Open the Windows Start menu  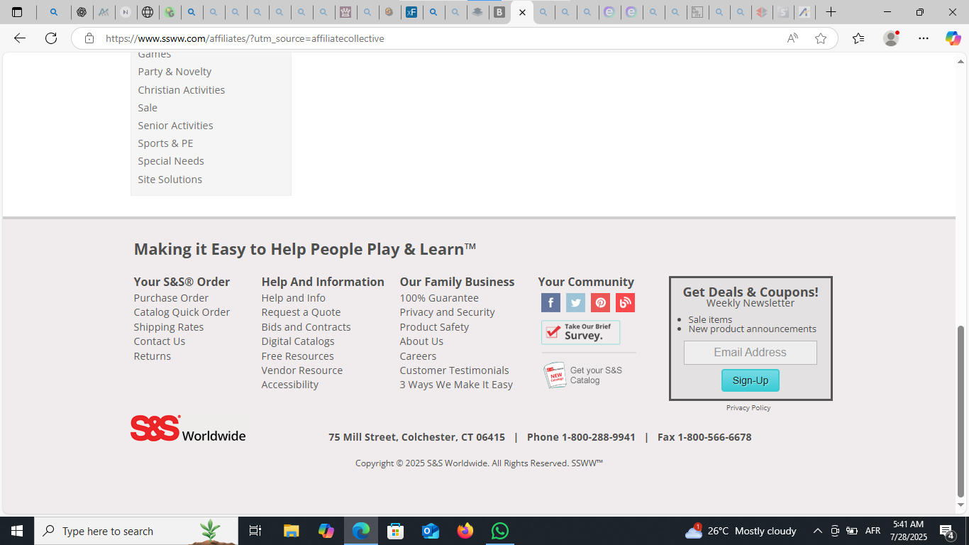click(x=17, y=531)
